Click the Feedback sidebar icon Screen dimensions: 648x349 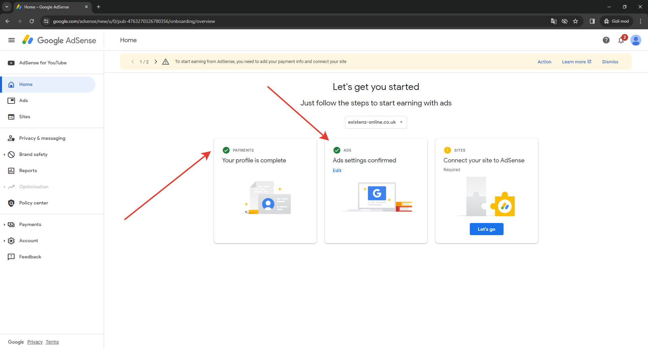click(11, 257)
